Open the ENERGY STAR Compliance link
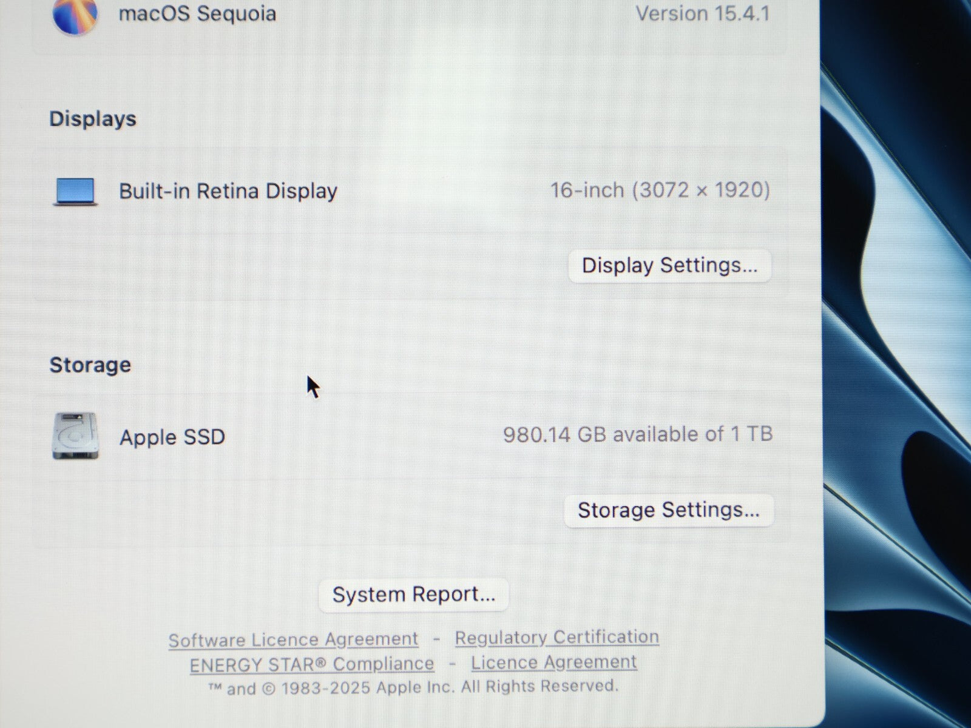 pos(312,664)
